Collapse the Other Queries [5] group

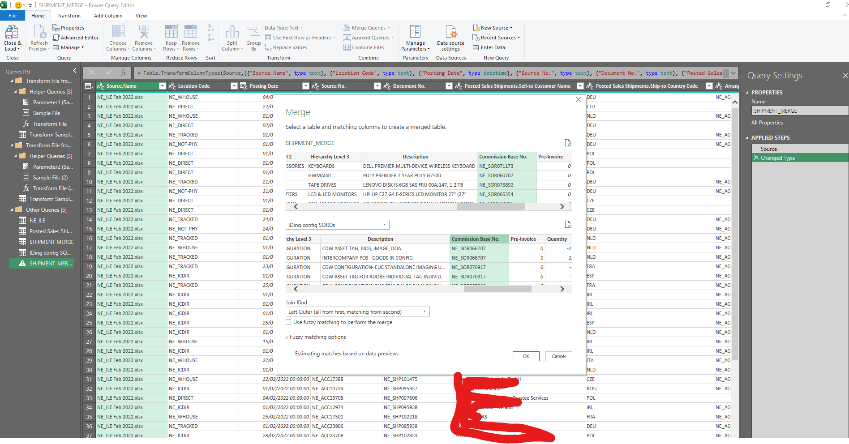click(x=12, y=209)
